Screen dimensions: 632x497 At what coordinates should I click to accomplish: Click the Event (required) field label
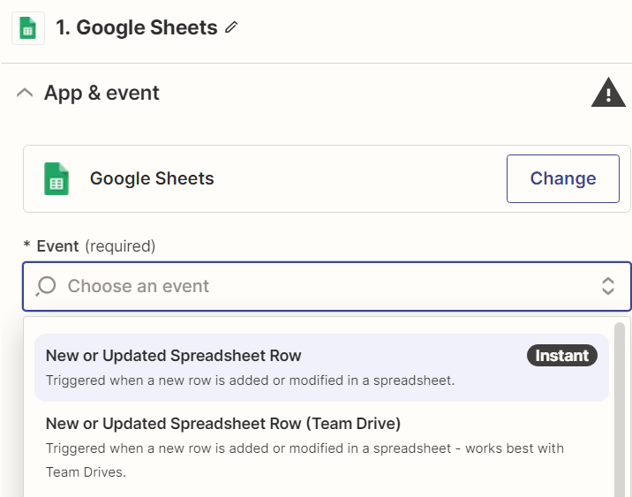pyautogui.click(x=57, y=245)
